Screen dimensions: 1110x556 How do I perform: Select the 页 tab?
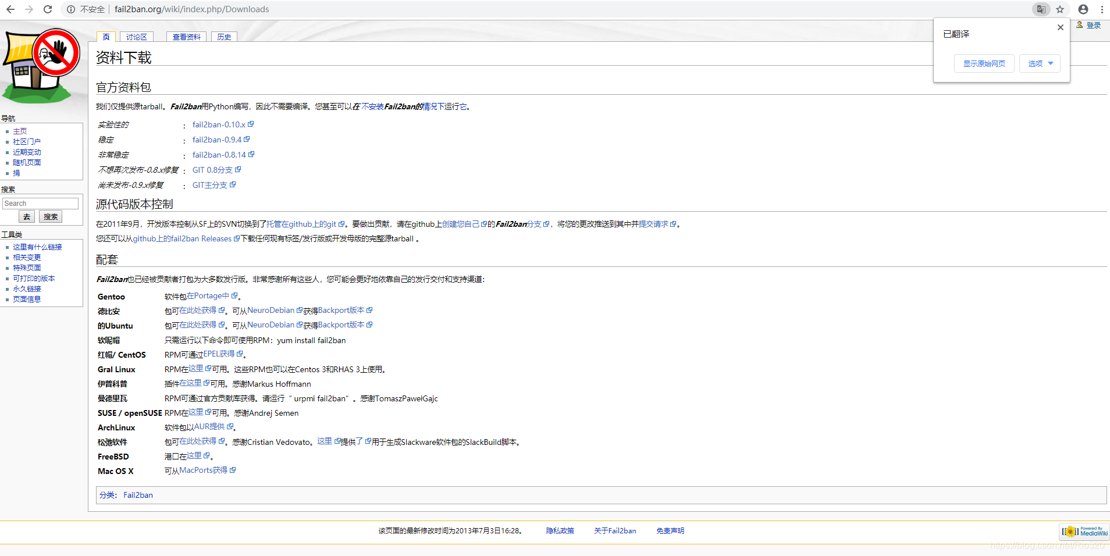coord(106,37)
